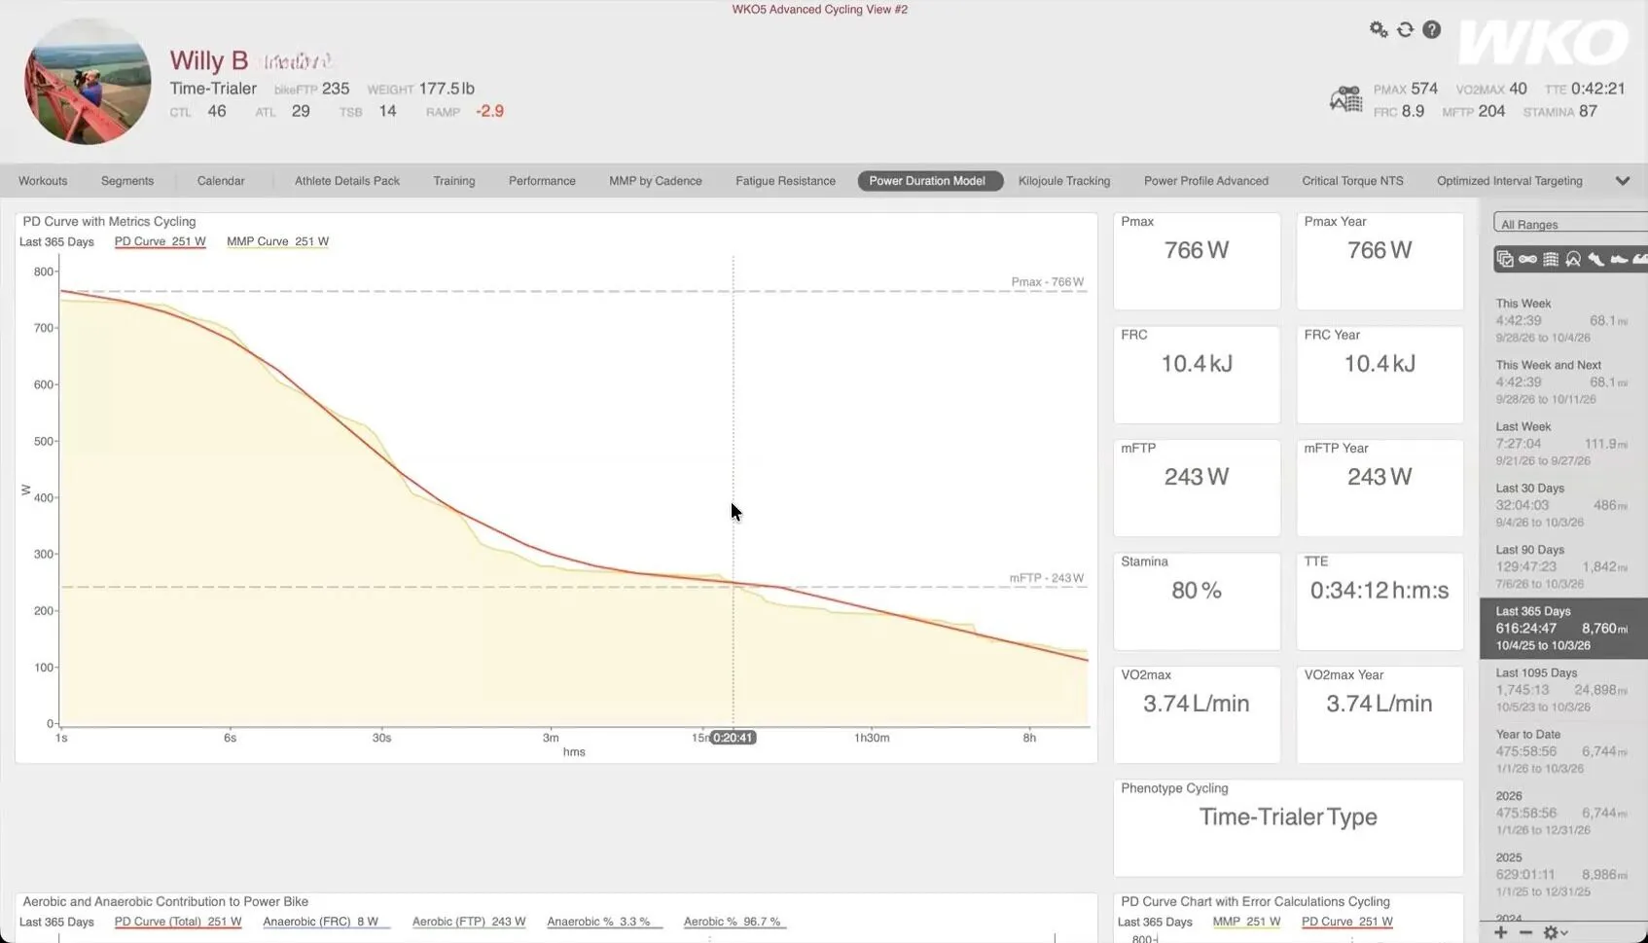Click the All Ranges filter field
This screenshot has height=943, width=1648.
click(1570, 224)
